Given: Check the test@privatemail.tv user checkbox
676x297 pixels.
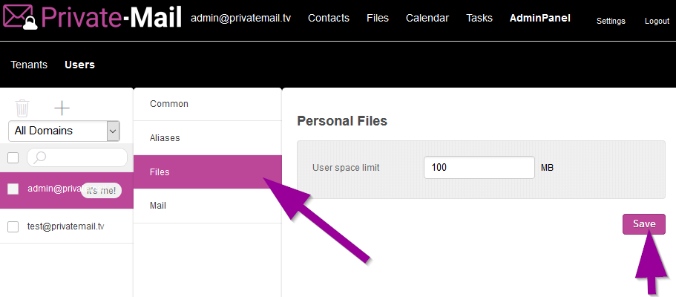Looking at the screenshot, I should tap(13, 227).
